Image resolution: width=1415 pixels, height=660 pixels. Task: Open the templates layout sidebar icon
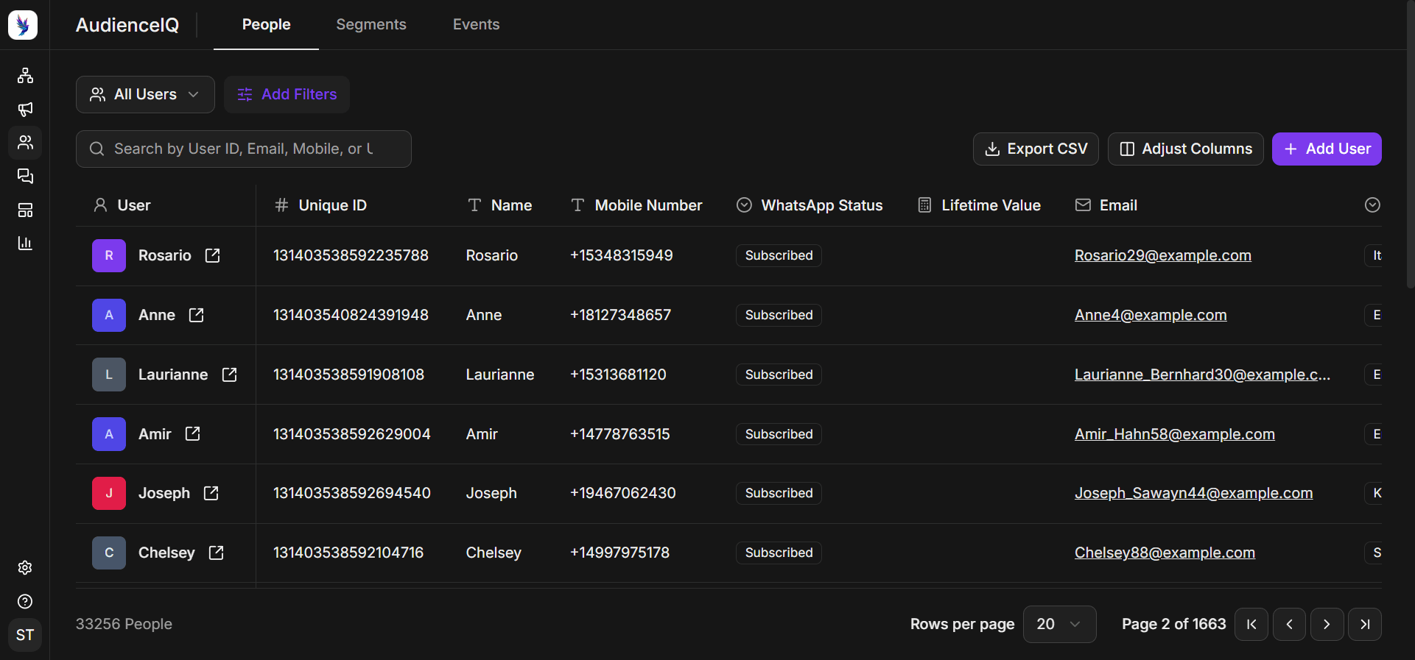tap(25, 210)
